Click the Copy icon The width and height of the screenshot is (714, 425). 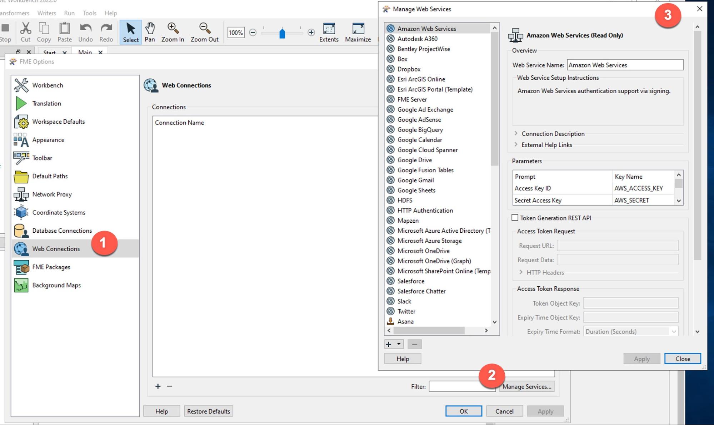[44, 31]
